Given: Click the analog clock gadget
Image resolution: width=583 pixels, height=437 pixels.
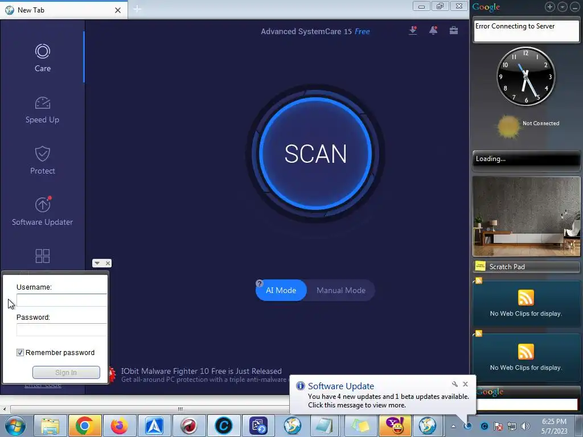Looking at the screenshot, I should click(525, 76).
